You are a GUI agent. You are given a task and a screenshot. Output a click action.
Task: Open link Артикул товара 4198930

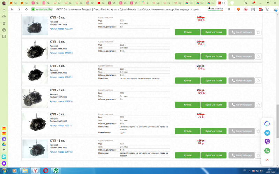[x=61, y=101]
